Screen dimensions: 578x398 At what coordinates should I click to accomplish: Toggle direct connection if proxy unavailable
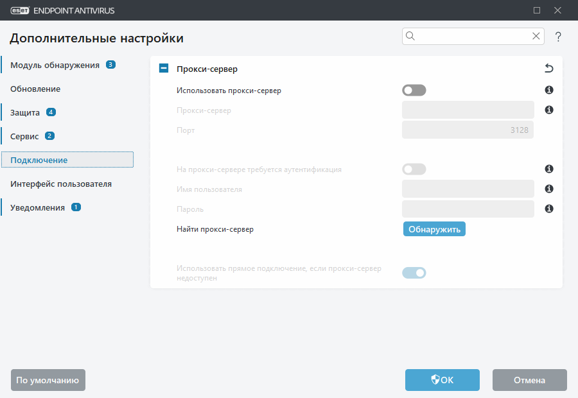coord(414,273)
